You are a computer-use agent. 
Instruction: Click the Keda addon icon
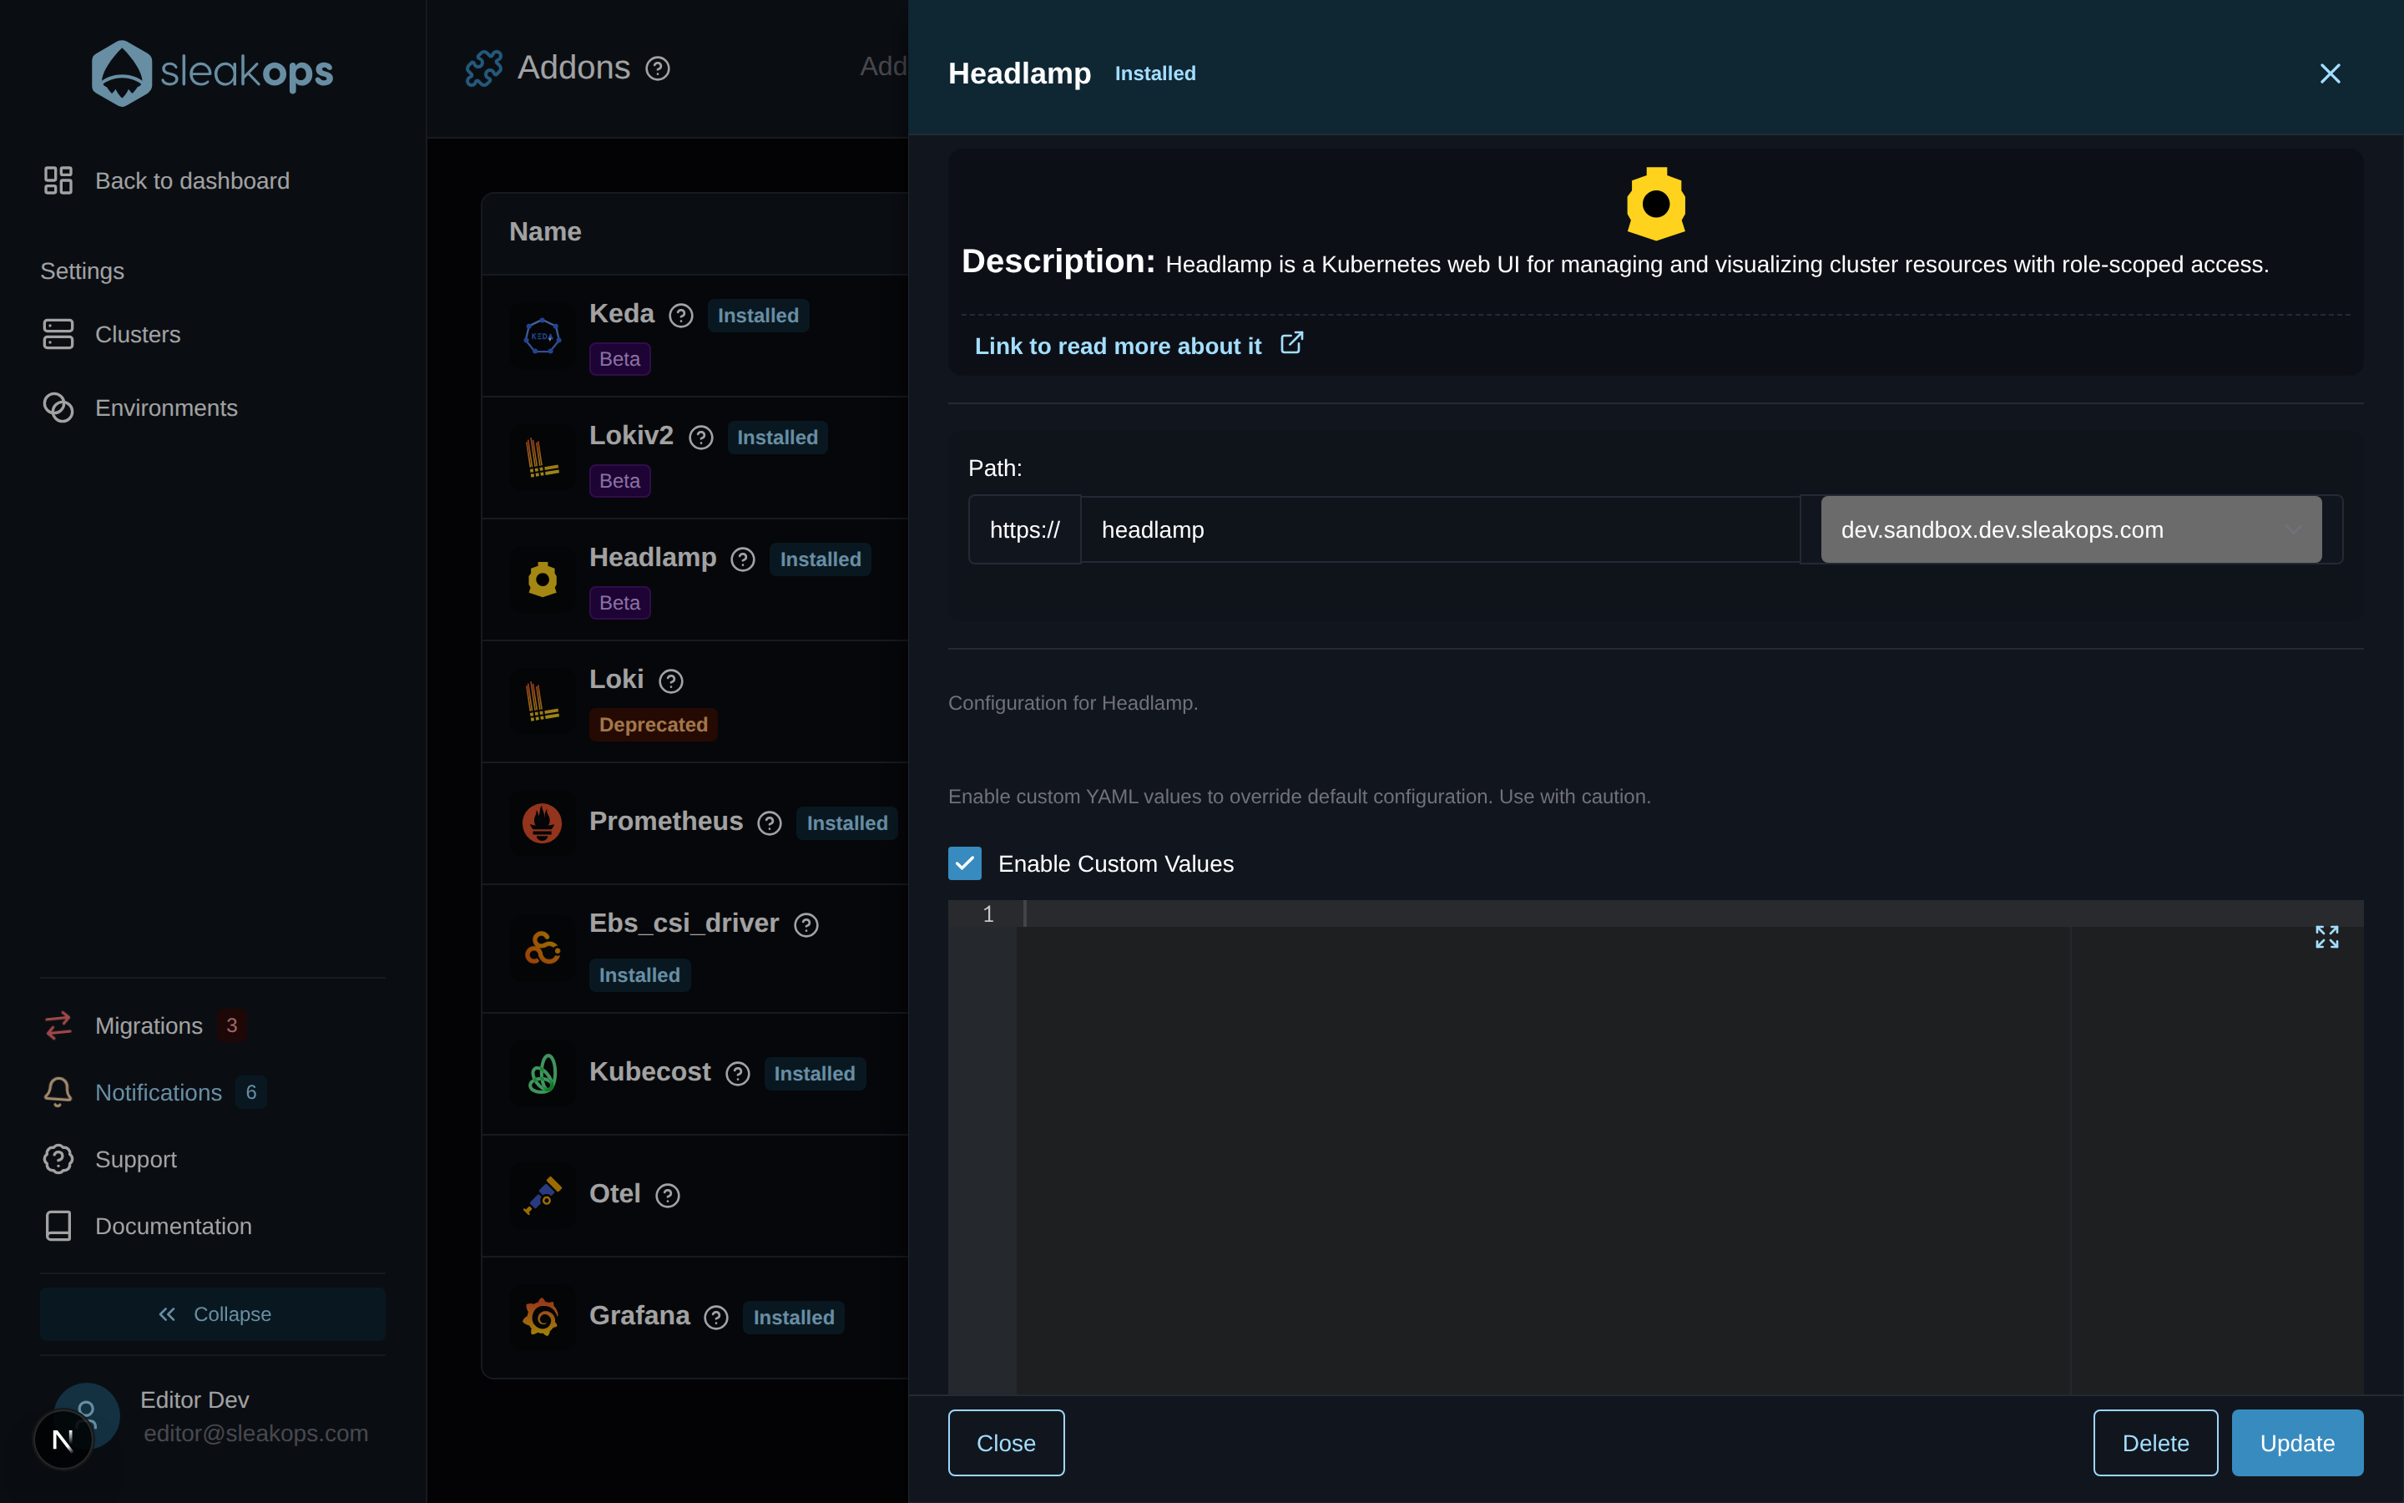[x=543, y=336]
